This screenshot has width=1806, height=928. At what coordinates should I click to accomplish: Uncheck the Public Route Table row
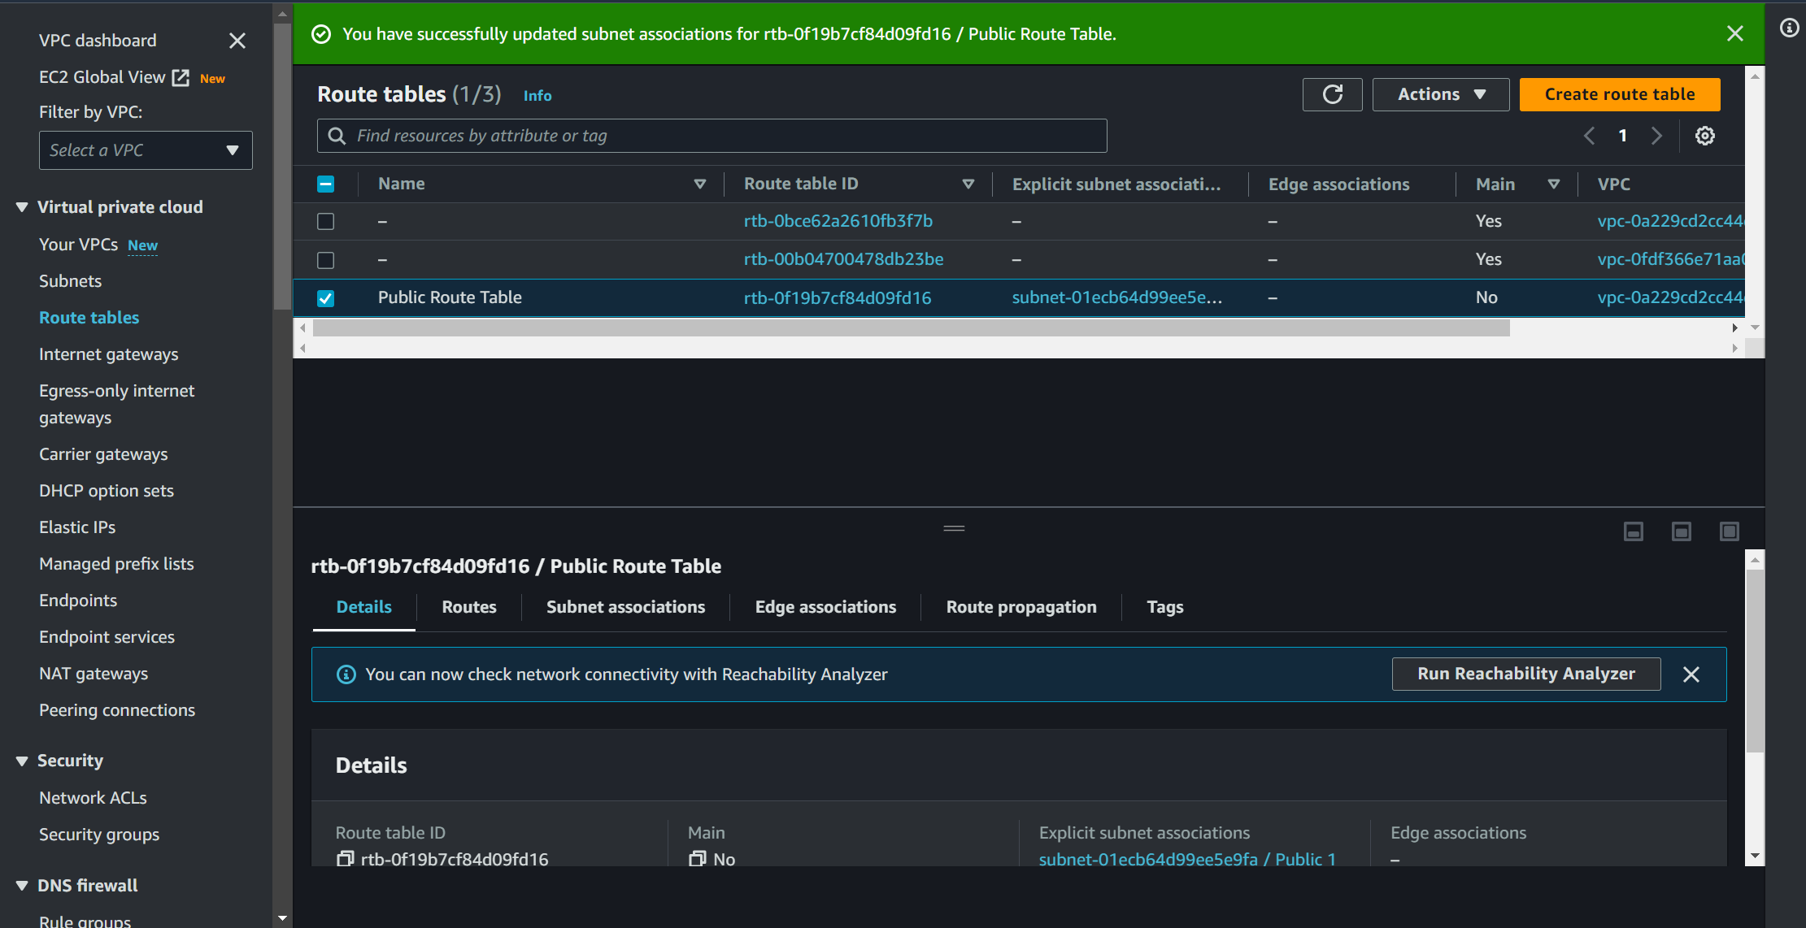325,298
